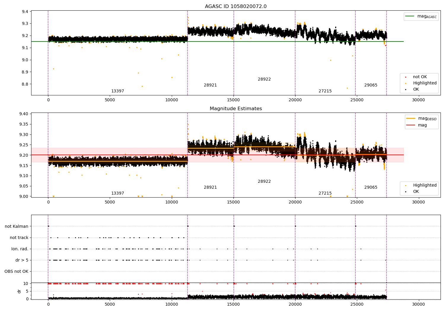
Task: Click the 'Magnitude Estimates' plot title
Action: click(236, 109)
